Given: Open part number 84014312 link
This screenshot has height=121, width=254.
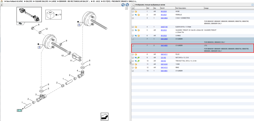Looking at the screenshot, I should 164,67.
